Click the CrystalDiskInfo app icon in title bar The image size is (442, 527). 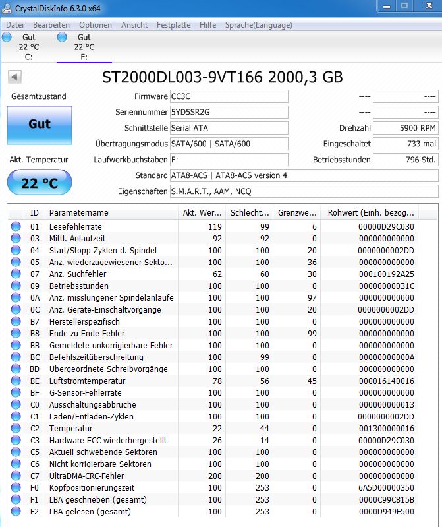click(7, 8)
